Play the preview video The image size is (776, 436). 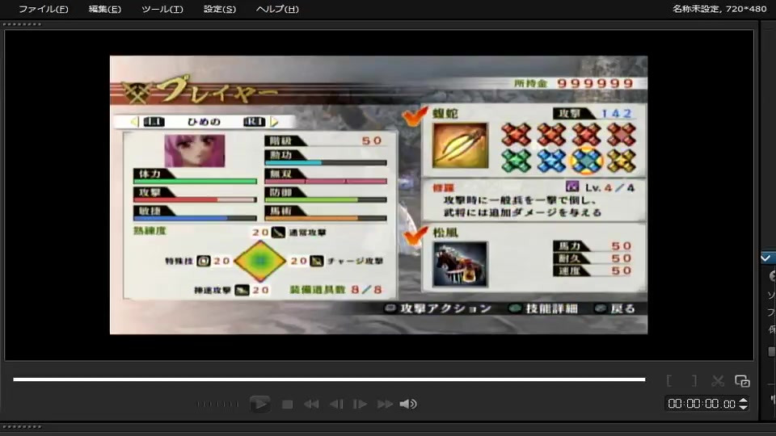tap(259, 404)
